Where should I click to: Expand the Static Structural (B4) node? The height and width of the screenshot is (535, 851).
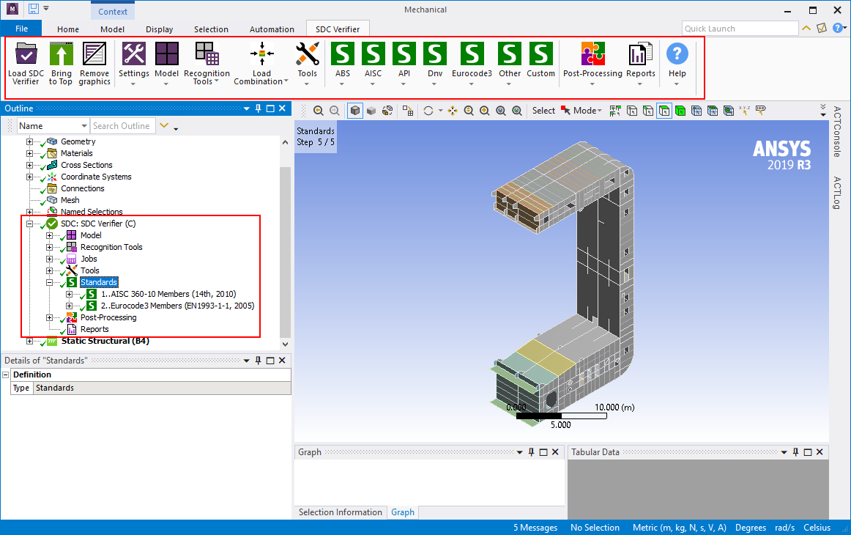[x=29, y=341]
